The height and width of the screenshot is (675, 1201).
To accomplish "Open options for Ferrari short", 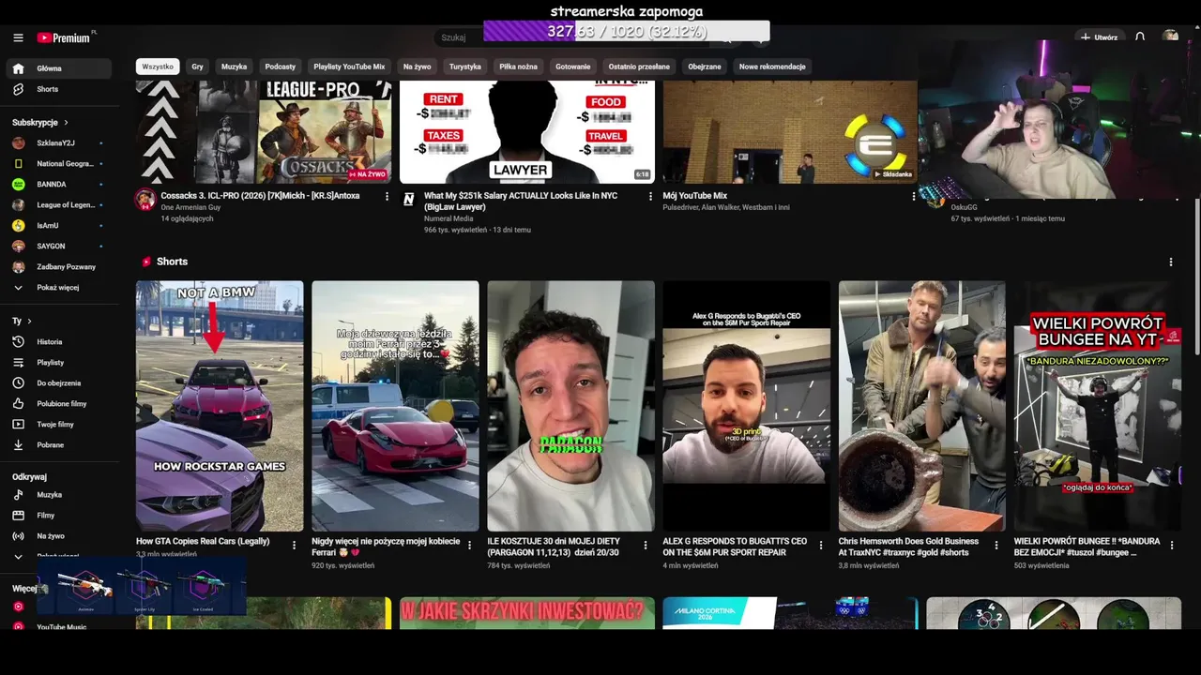I will [469, 546].
